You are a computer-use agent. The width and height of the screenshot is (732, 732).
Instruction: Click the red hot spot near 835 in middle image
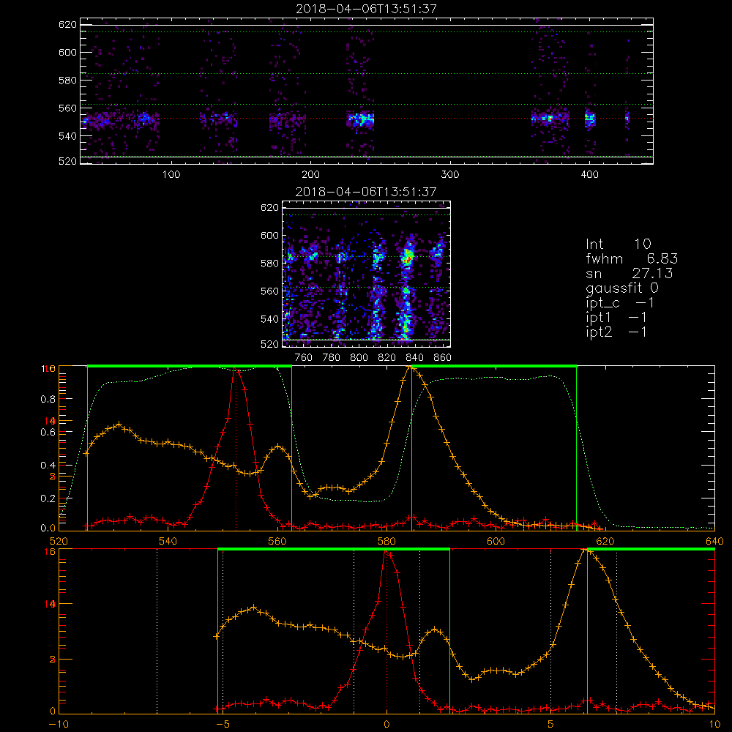pos(408,257)
